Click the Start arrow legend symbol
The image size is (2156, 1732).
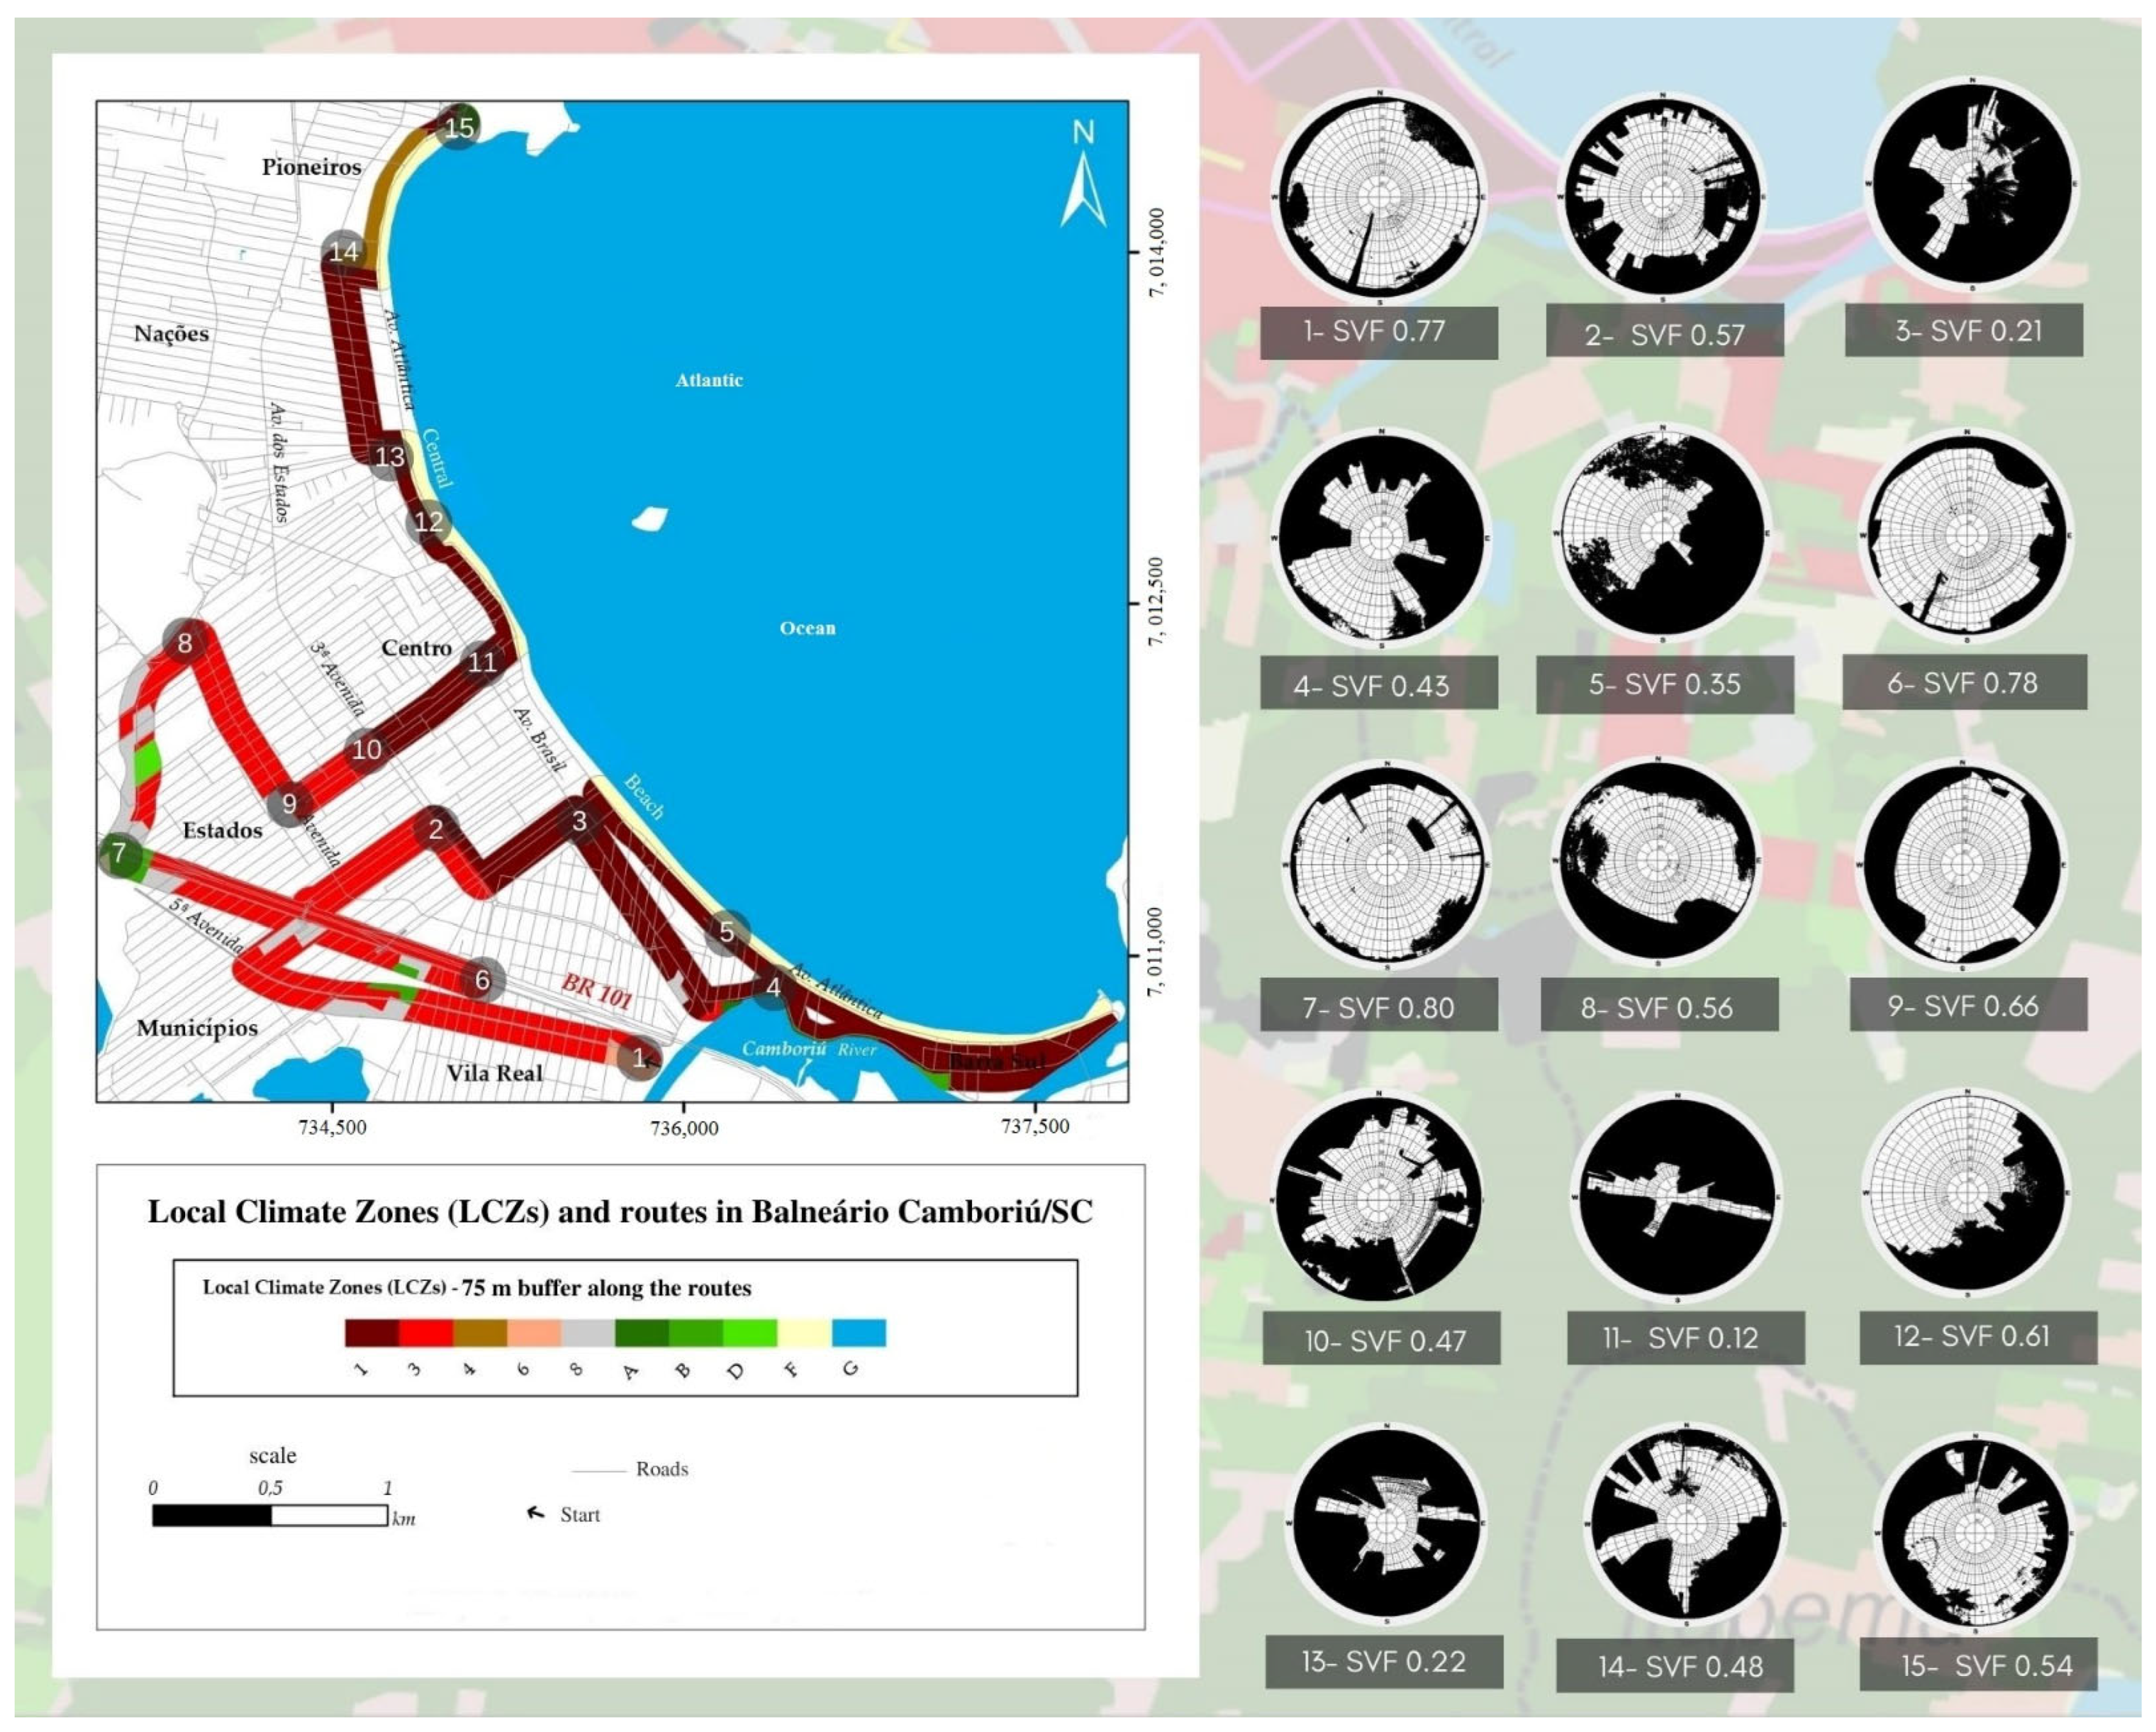[536, 1513]
